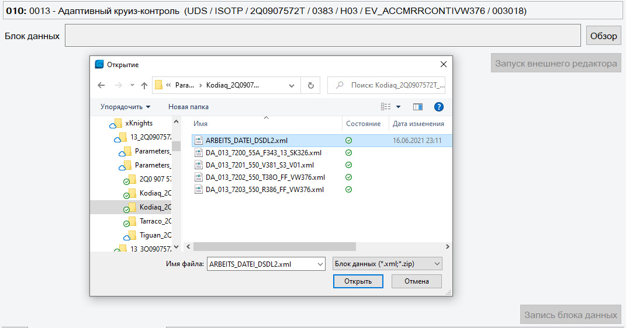Expand the address bar path dropdown
The height and width of the screenshot is (328, 626).
coord(292,85)
